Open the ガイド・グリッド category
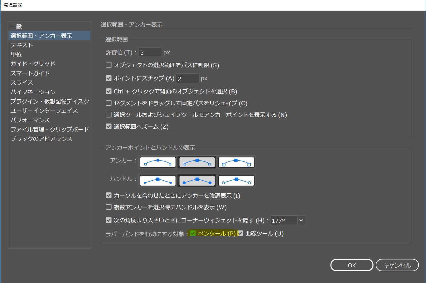Viewport: 426px width, 283px height. [x=50, y=64]
